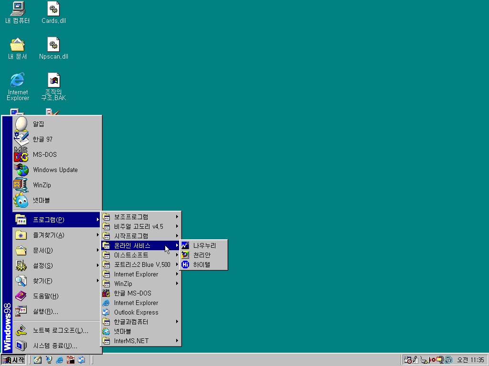Viewport: 489px width, 366px height.
Task: Expand the WinZip program folder
Action: [x=141, y=284]
